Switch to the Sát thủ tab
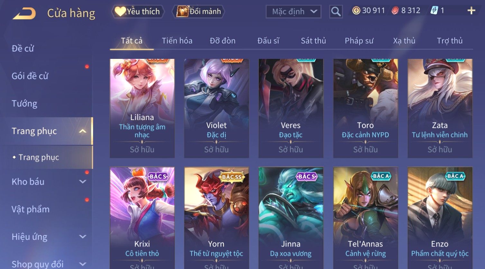Screen dimensions: 485x269 313,41
